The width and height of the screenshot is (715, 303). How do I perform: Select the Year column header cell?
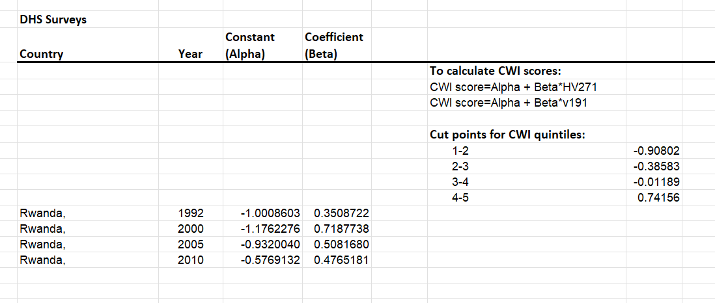tap(190, 54)
